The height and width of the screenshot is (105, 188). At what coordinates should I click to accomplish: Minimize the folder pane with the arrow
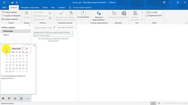click(x=29, y=25)
